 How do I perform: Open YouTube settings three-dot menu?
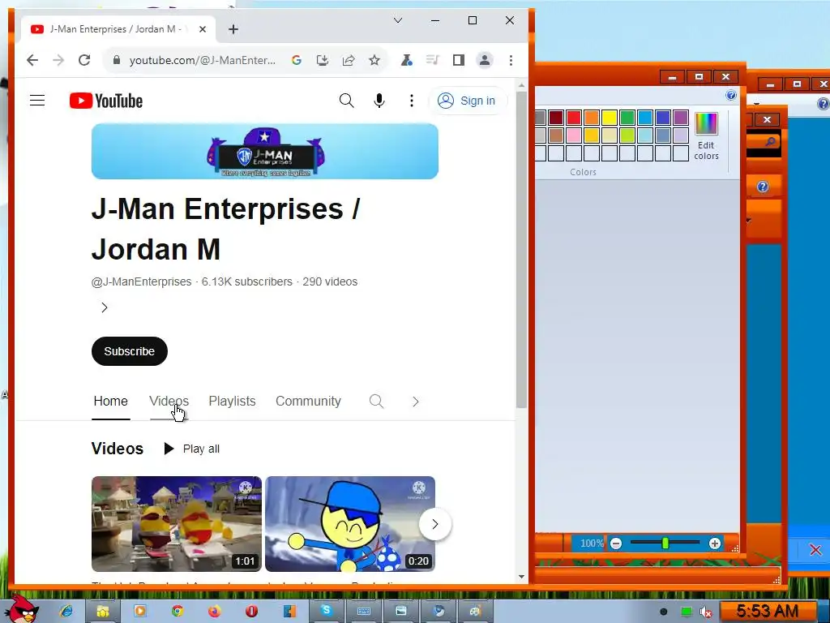pos(411,101)
